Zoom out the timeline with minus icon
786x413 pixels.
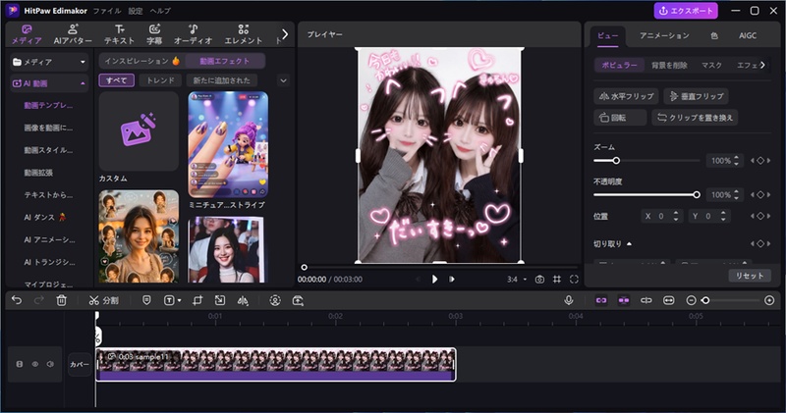(691, 300)
